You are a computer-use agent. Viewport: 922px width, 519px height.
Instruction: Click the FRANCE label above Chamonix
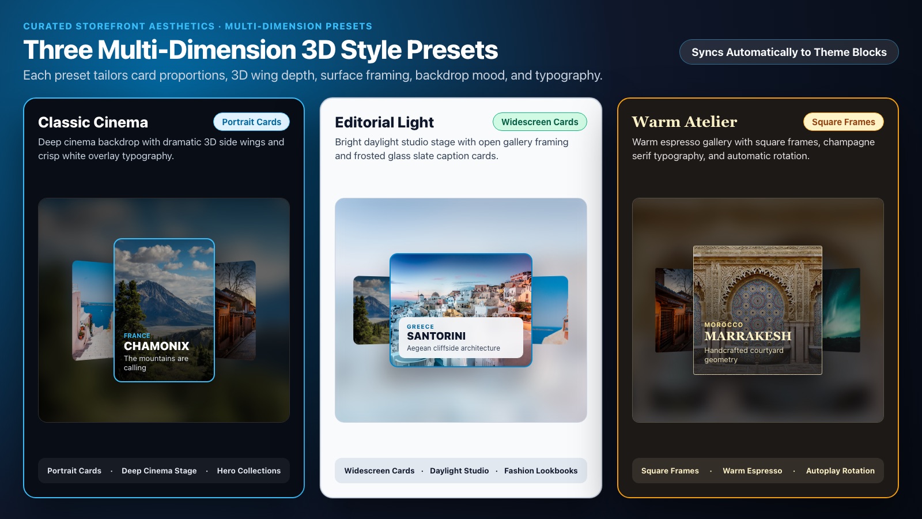tap(137, 336)
